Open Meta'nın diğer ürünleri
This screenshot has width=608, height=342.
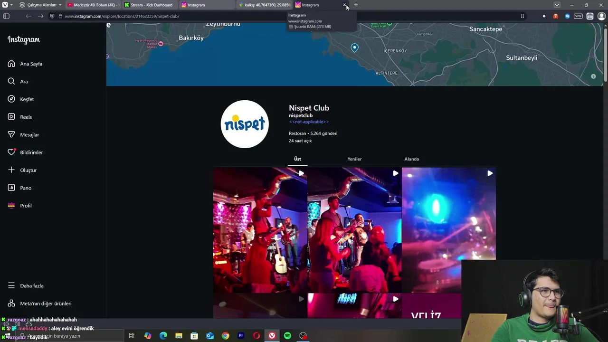click(40, 304)
